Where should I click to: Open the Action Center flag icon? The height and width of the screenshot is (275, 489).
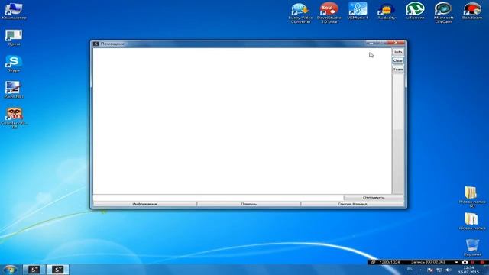pos(430,270)
